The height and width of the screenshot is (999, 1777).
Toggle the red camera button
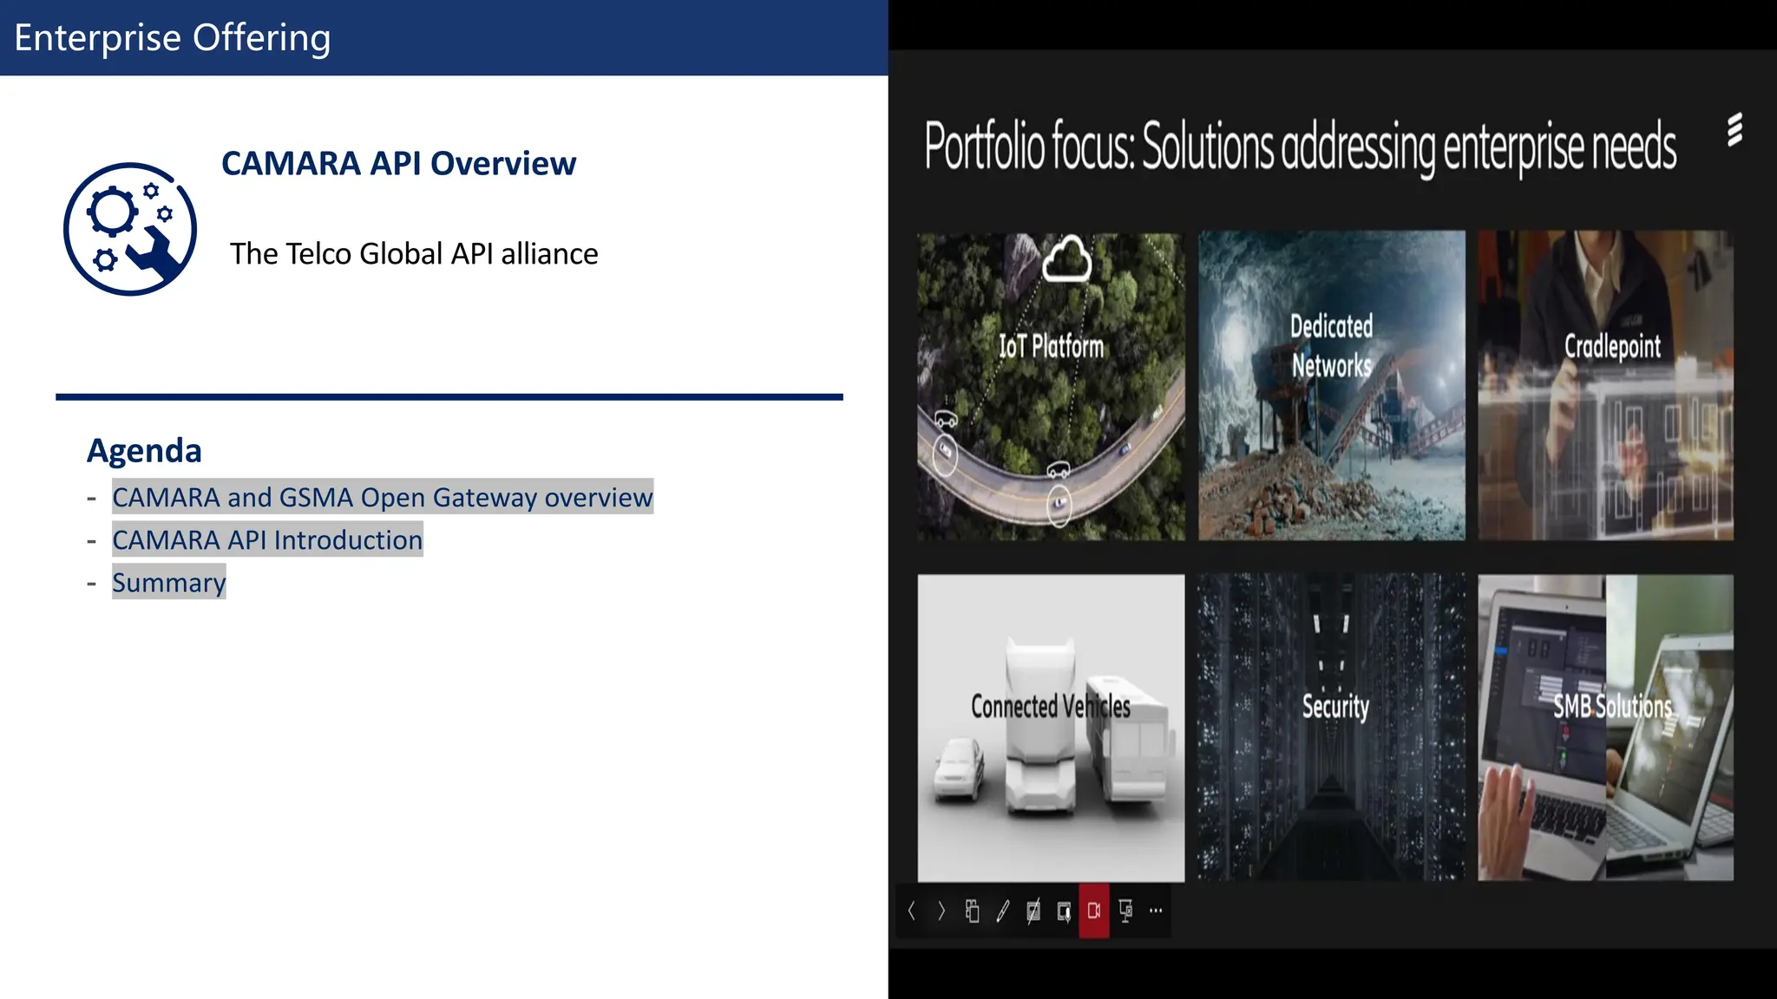pos(1094,911)
